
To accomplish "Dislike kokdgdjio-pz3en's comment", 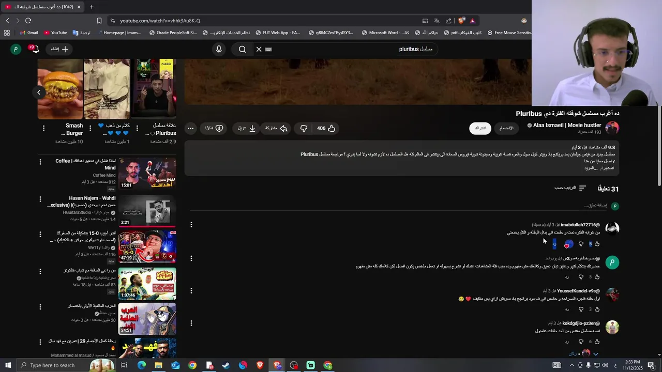I will point(581,342).
